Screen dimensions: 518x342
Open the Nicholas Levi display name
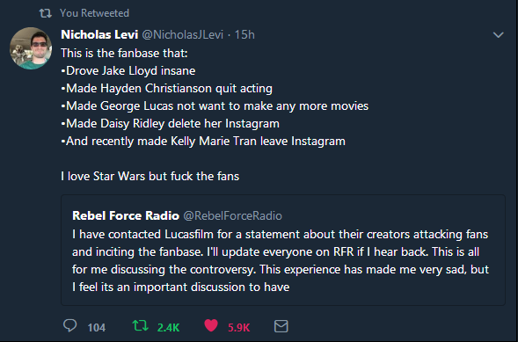[99, 34]
